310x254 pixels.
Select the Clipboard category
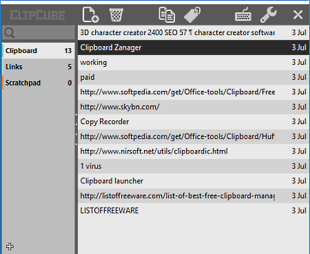click(39, 50)
